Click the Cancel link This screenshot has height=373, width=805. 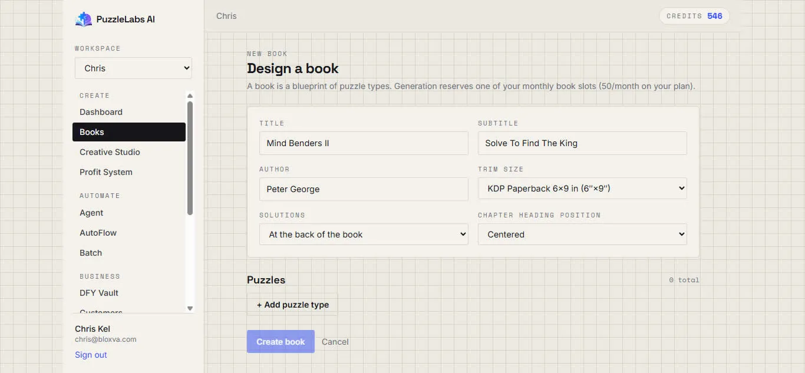point(335,342)
